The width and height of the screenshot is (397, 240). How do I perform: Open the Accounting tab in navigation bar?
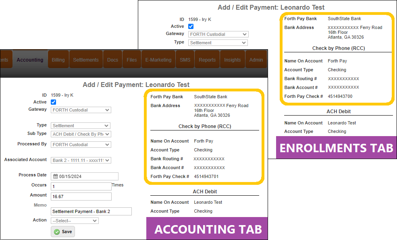[30, 60]
